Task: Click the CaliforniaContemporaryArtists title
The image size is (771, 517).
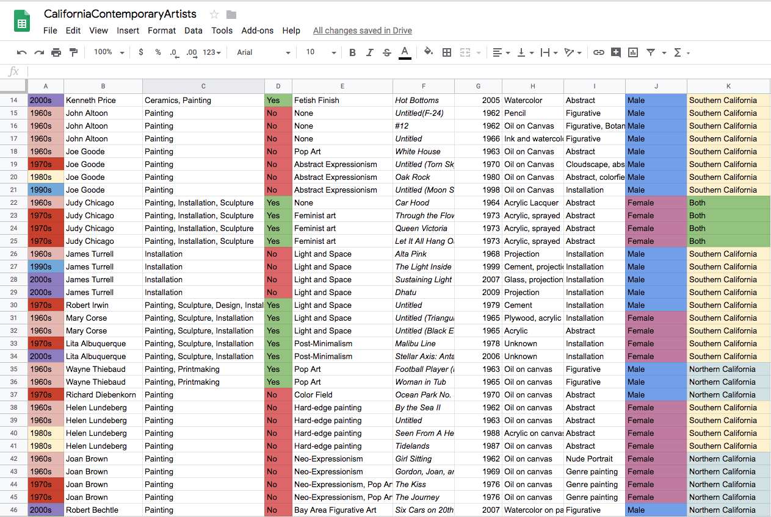Action: point(120,15)
